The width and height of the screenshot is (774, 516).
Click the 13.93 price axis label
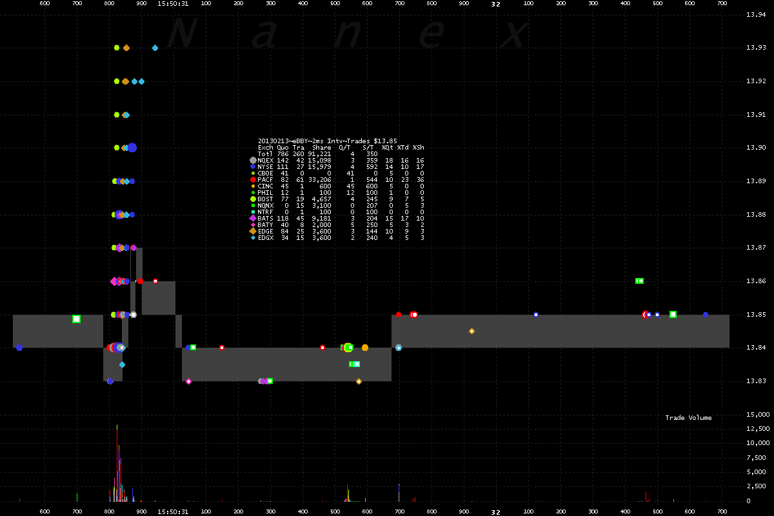756,48
